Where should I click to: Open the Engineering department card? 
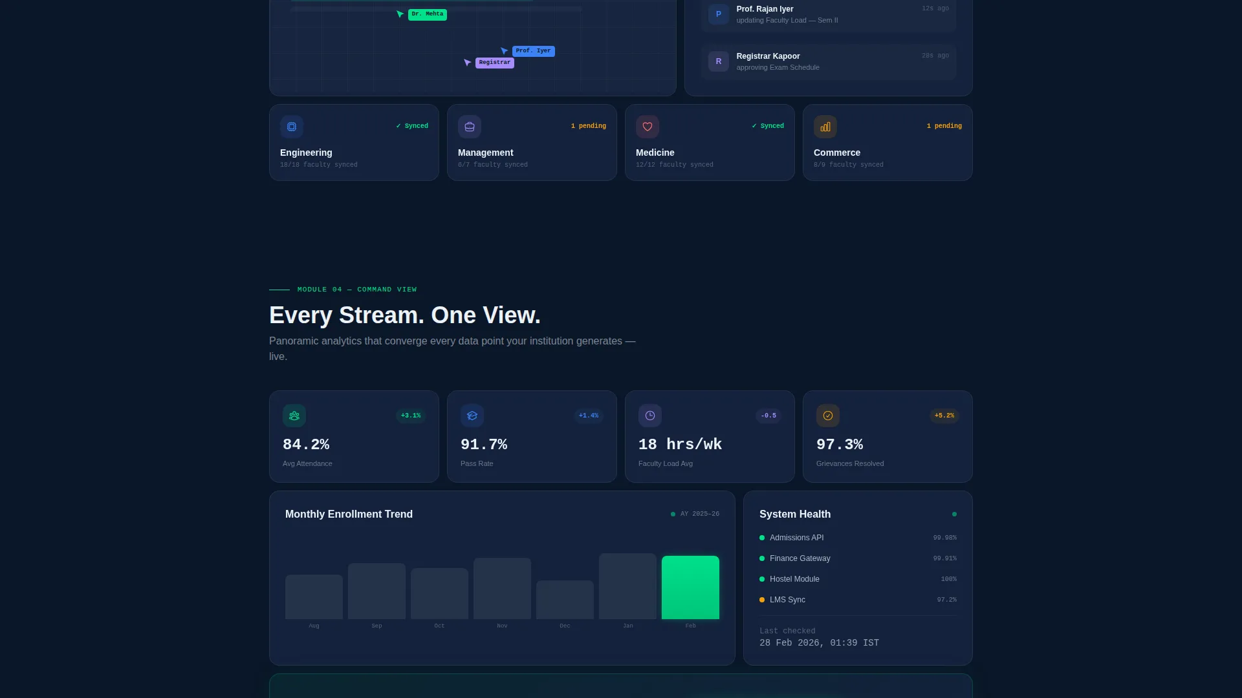[x=354, y=143]
